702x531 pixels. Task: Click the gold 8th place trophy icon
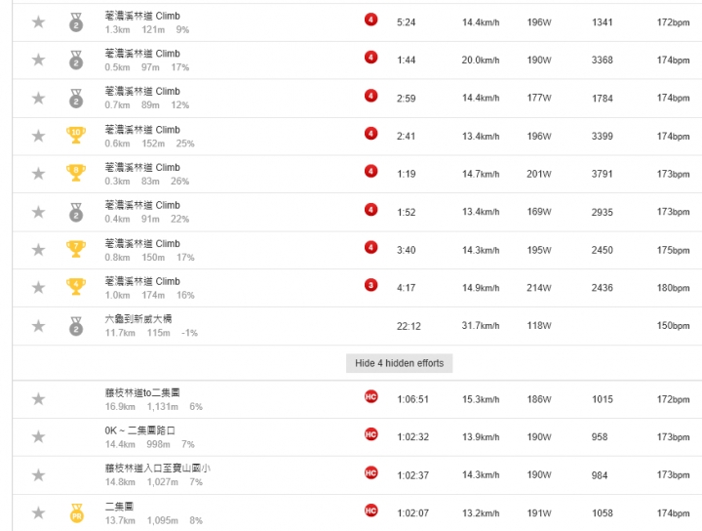click(76, 173)
